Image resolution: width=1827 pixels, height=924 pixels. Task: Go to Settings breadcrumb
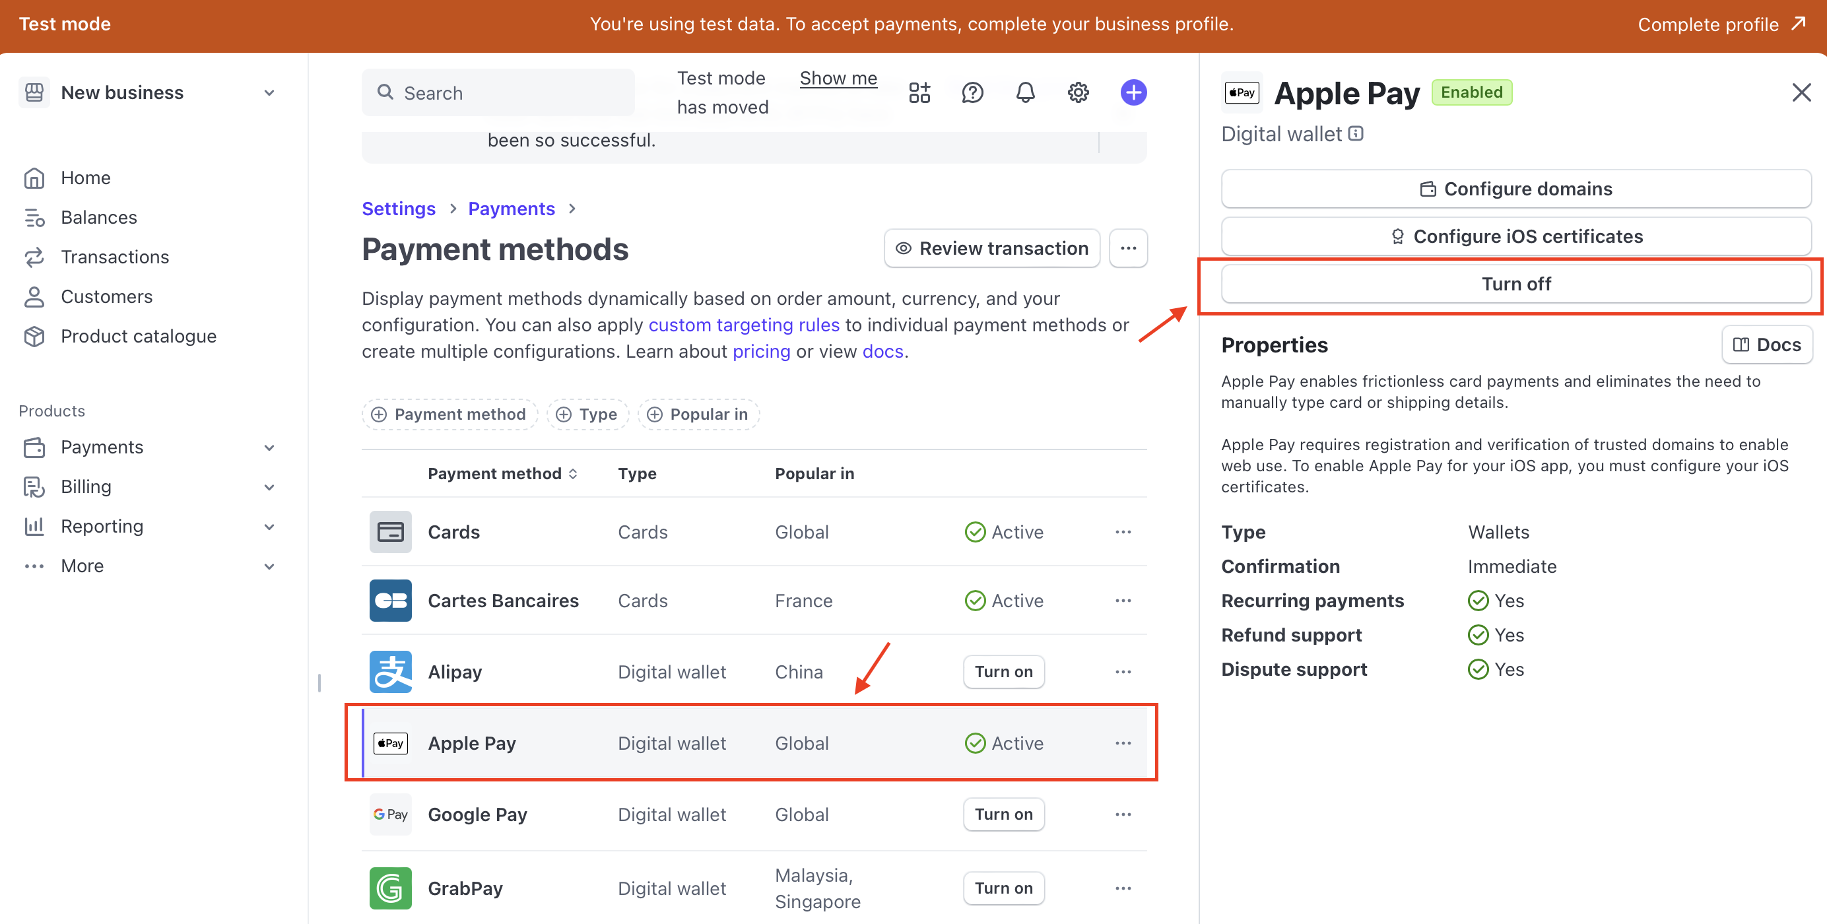pos(399,209)
